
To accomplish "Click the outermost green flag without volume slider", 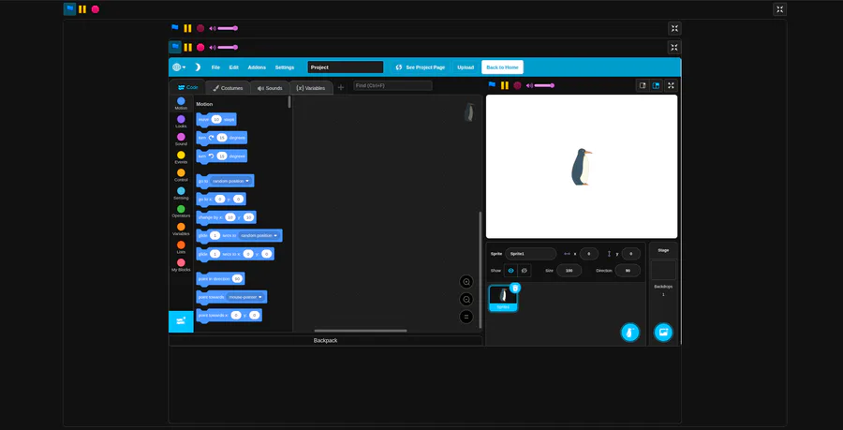I will (69, 8).
